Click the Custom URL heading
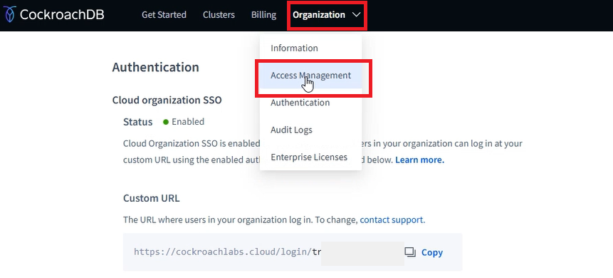613x278 pixels. pyautogui.click(x=152, y=198)
